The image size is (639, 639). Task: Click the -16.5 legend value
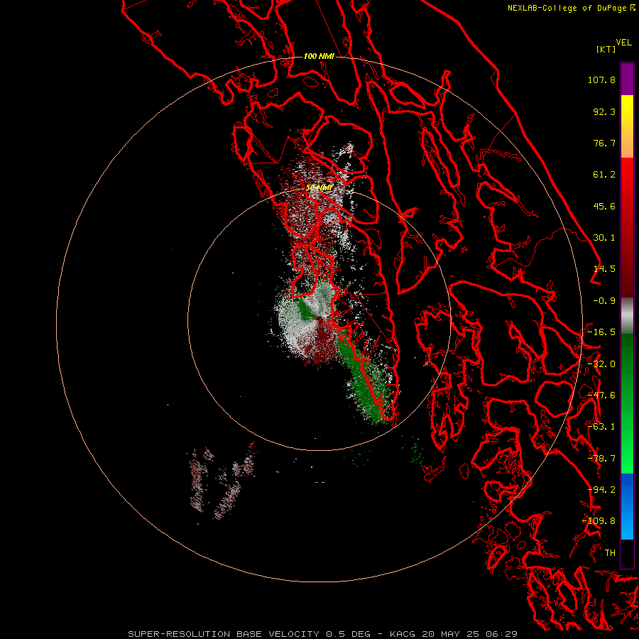(601, 332)
